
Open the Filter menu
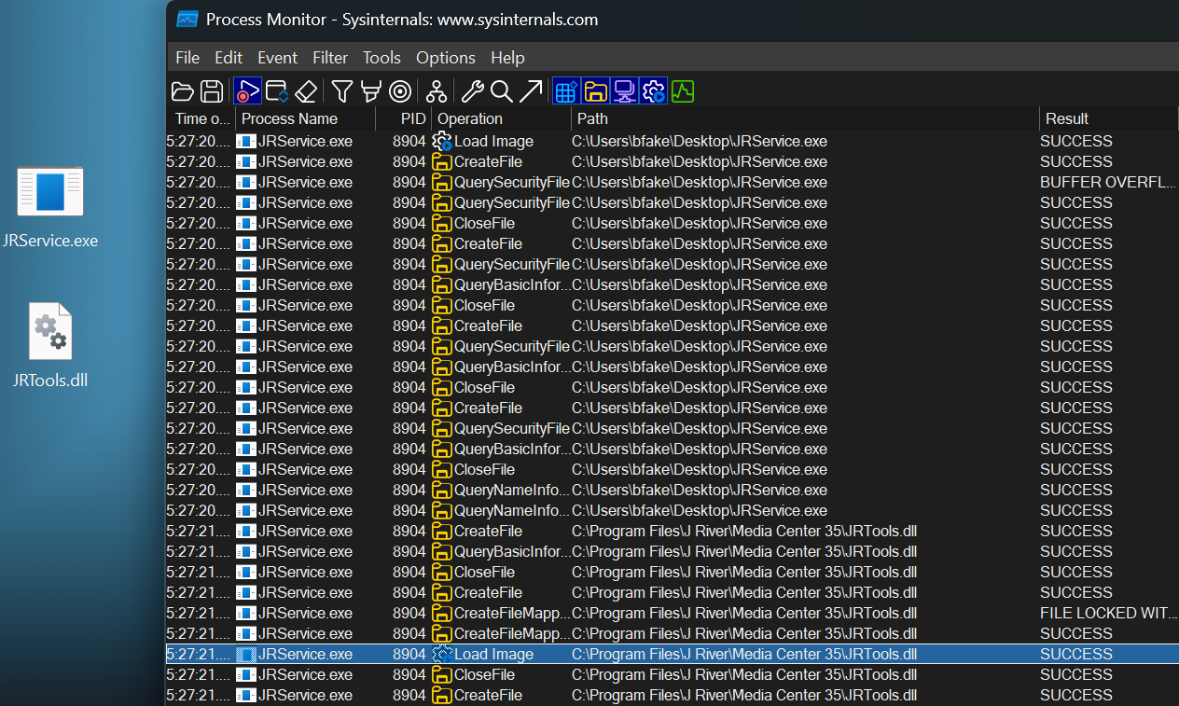[x=330, y=57]
